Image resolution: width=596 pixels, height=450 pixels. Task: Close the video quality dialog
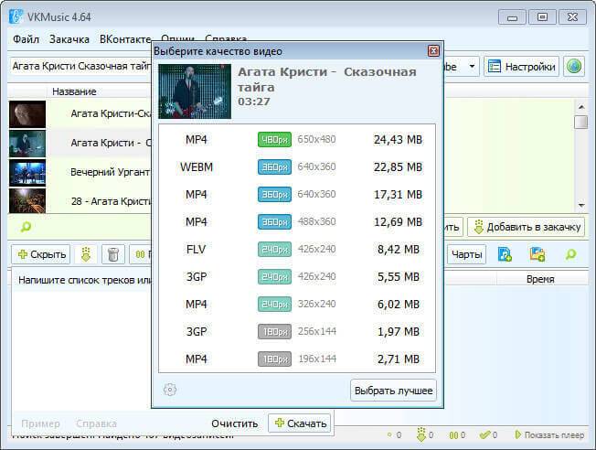coord(433,51)
